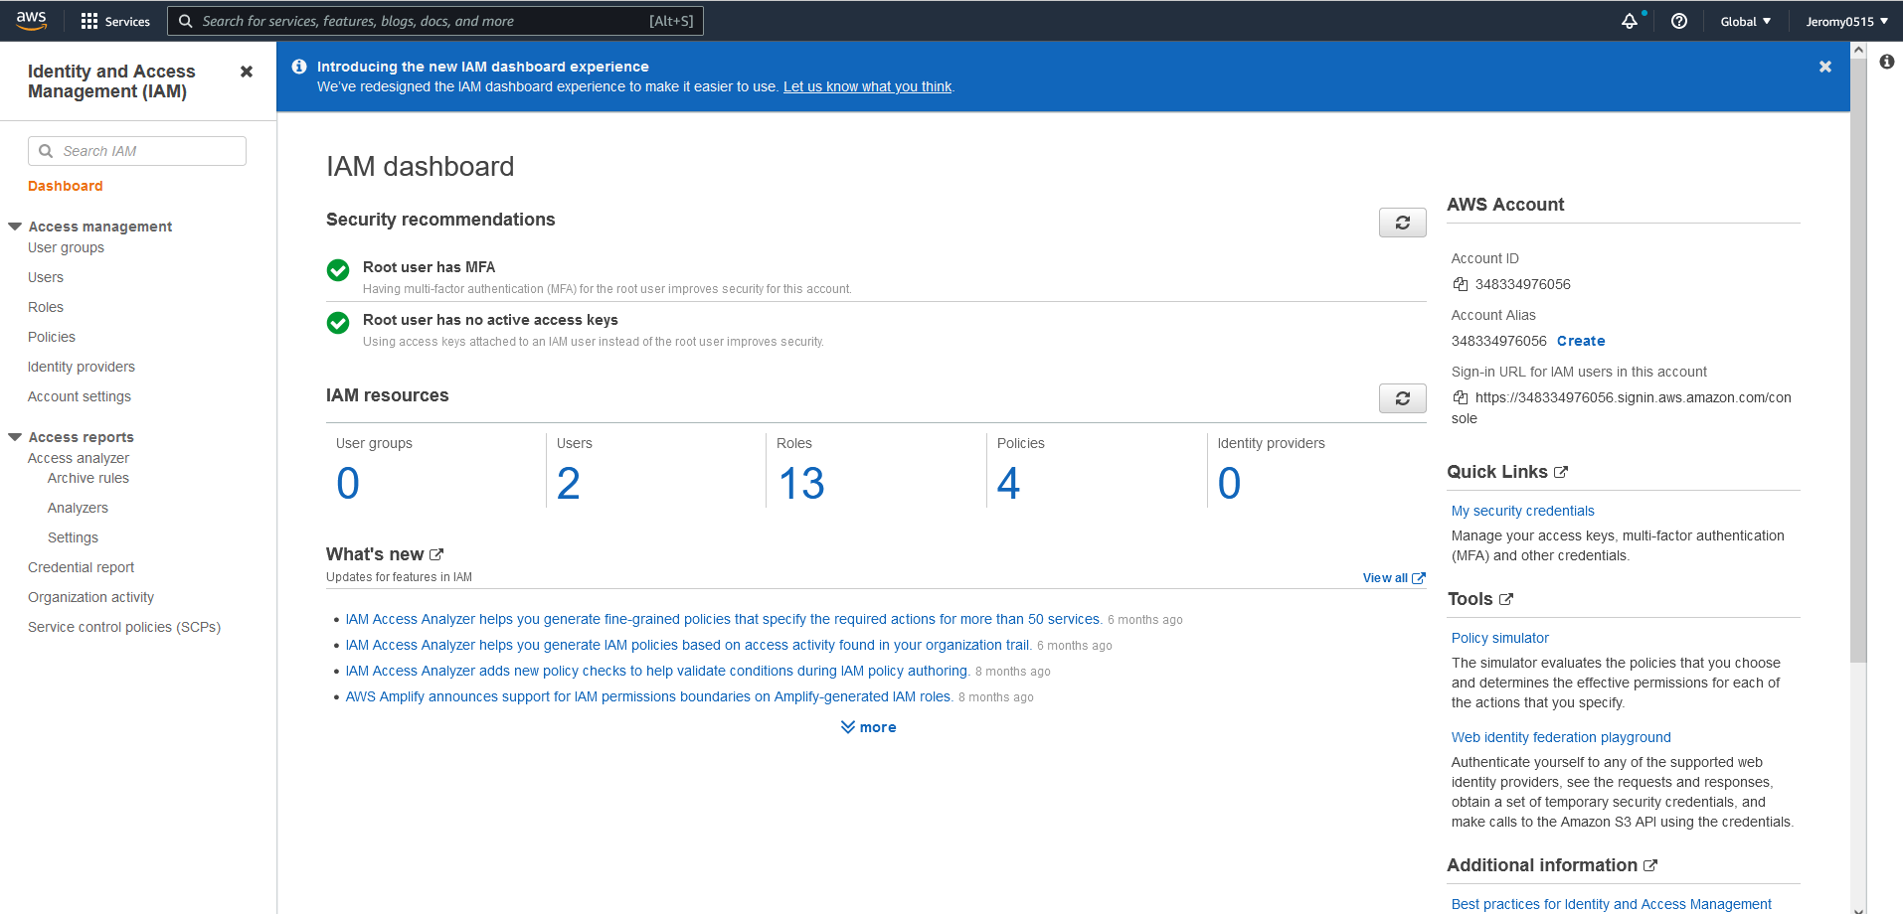The width and height of the screenshot is (1903, 914).
Task: Expand more What's new items
Action: click(x=869, y=727)
